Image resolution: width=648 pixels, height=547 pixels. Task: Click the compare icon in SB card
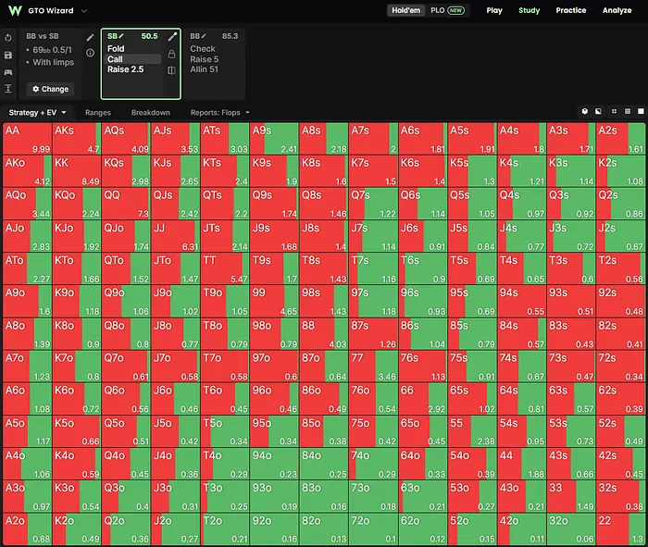172,70
